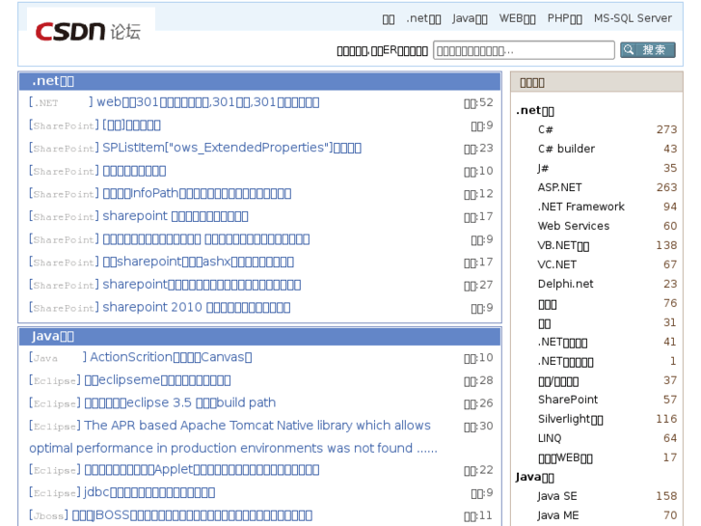Select Web Services in the sidebar
Image resolution: width=701 pixels, height=526 pixels.
coord(574,226)
